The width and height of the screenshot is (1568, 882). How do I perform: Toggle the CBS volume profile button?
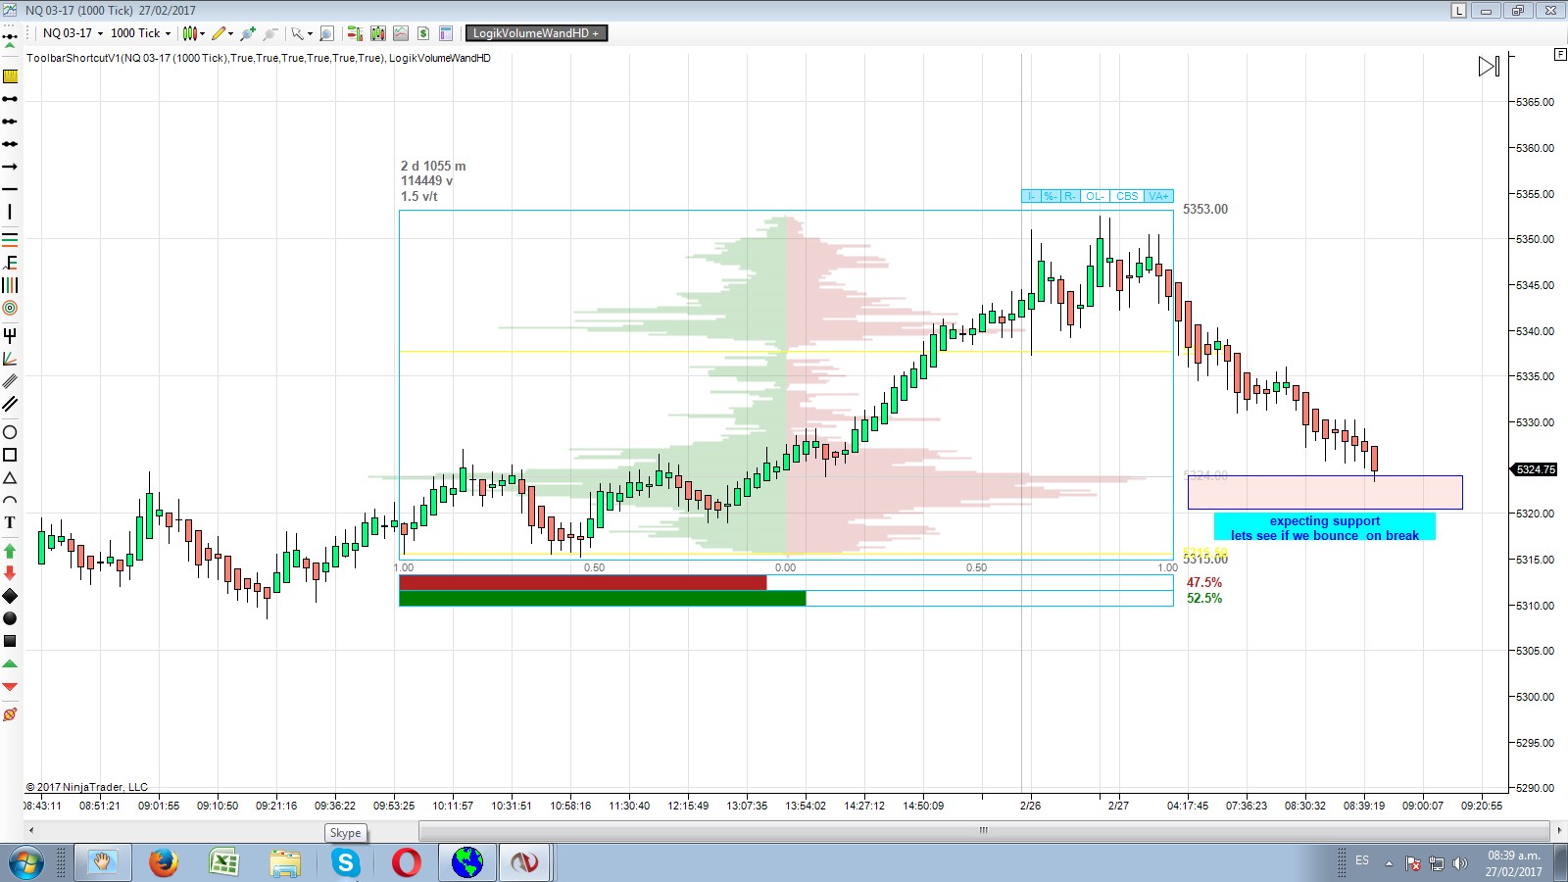pos(1127,196)
